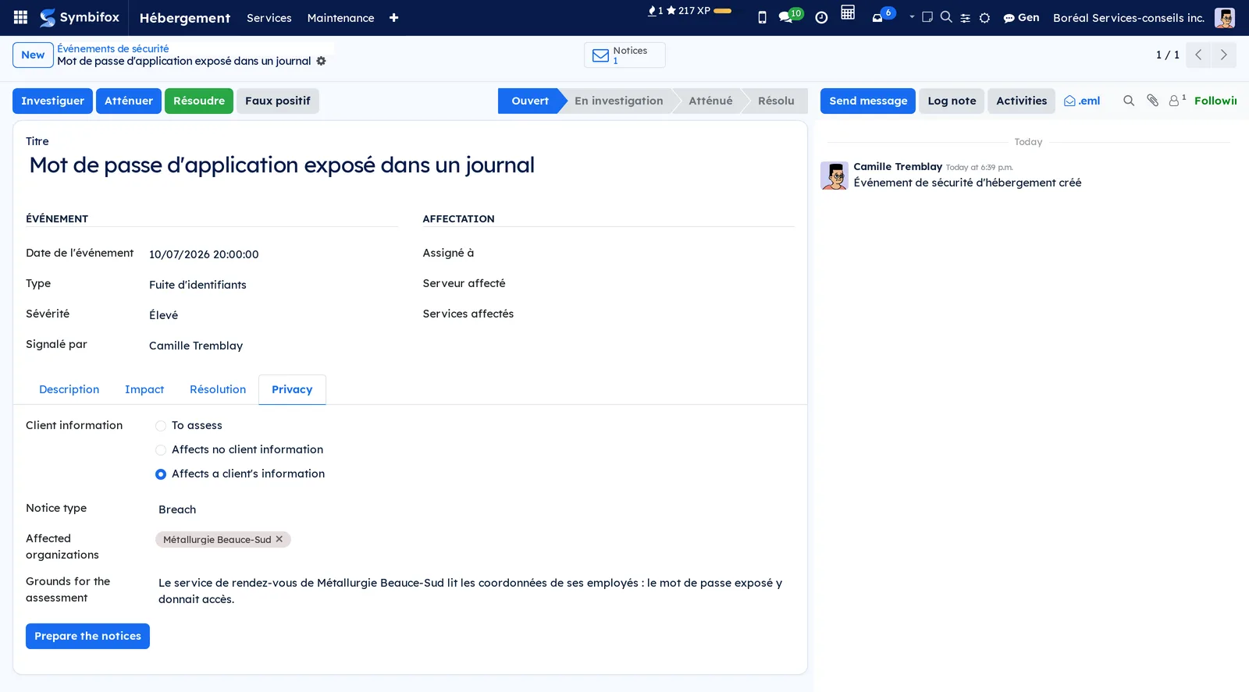Go to previous record arrow
Viewport: 1249px width, 692px height.
point(1198,55)
